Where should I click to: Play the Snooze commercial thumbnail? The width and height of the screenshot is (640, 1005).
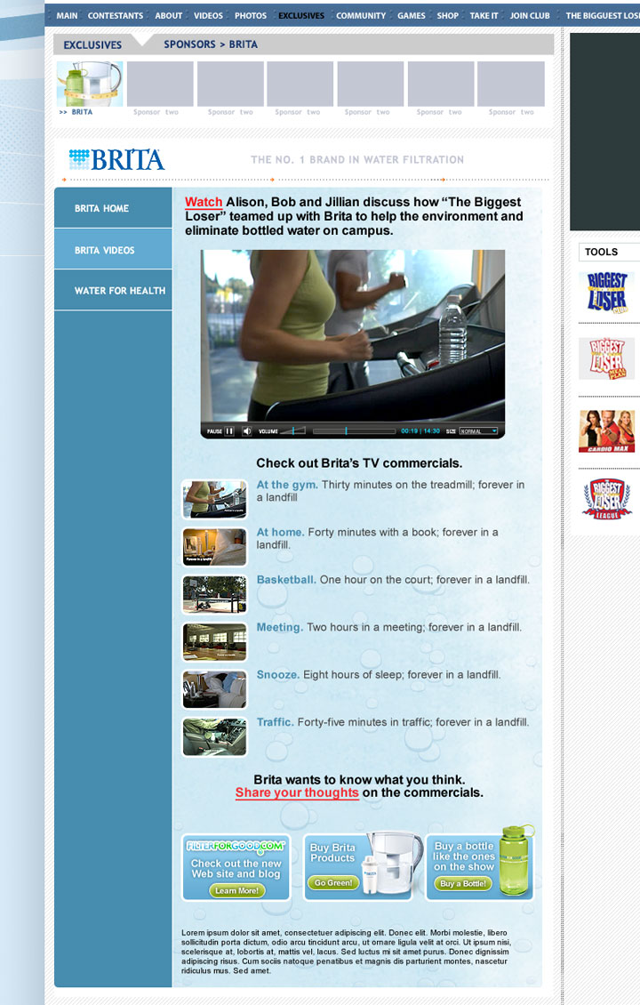(x=214, y=689)
